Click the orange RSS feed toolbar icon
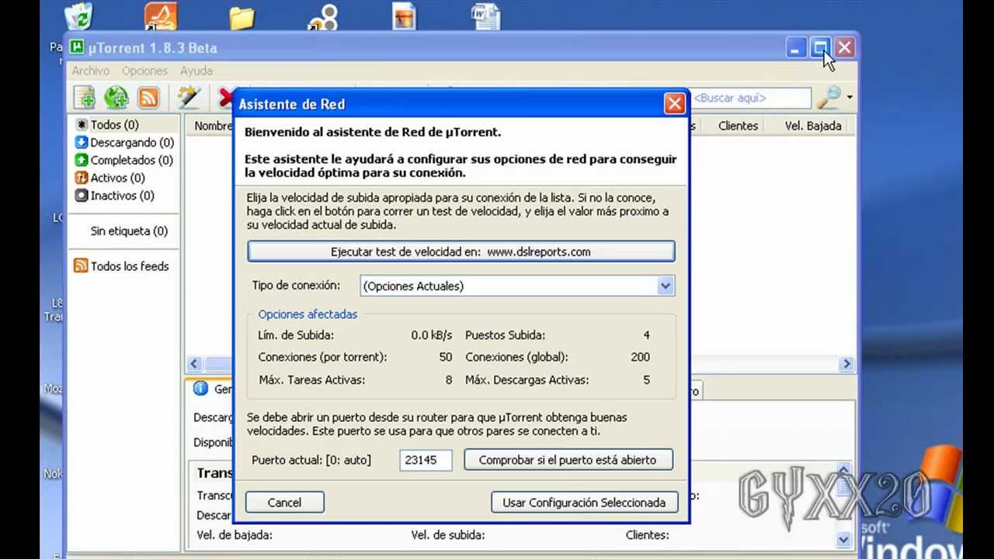Viewport: 994px width, 559px height. [x=148, y=98]
